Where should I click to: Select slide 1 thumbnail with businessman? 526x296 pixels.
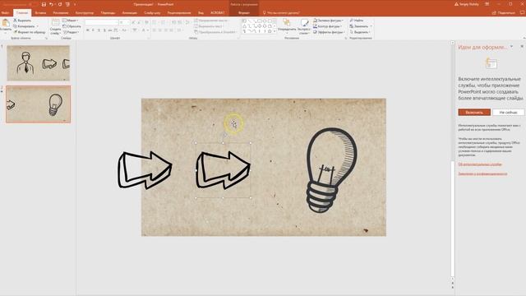click(x=39, y=63)
